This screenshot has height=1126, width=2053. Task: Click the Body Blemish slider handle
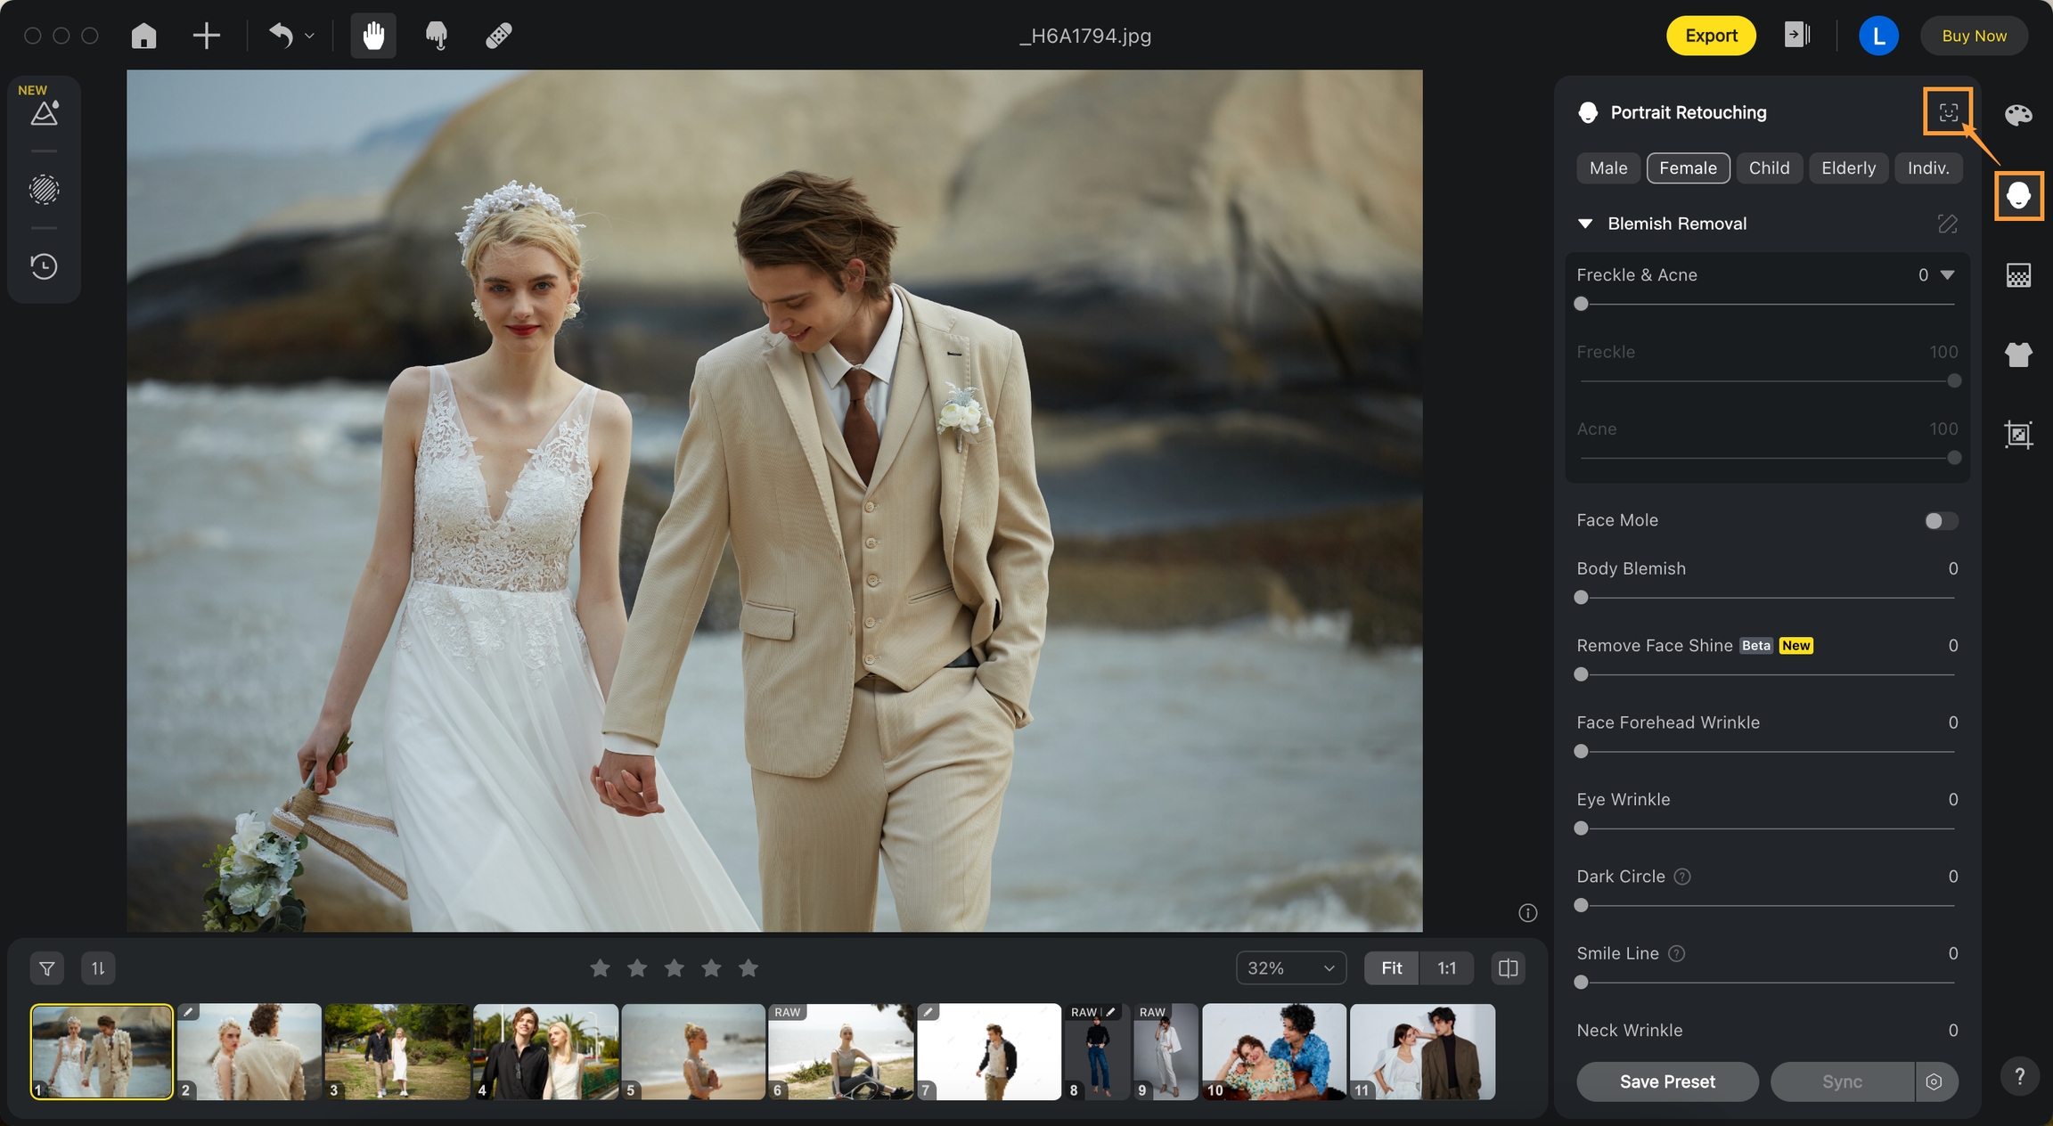tap(1582, 598)
